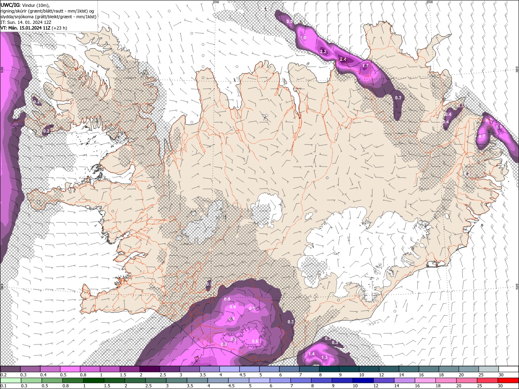
Task: Pick the 4 lavender snow scale swatch
Action: 229,369
